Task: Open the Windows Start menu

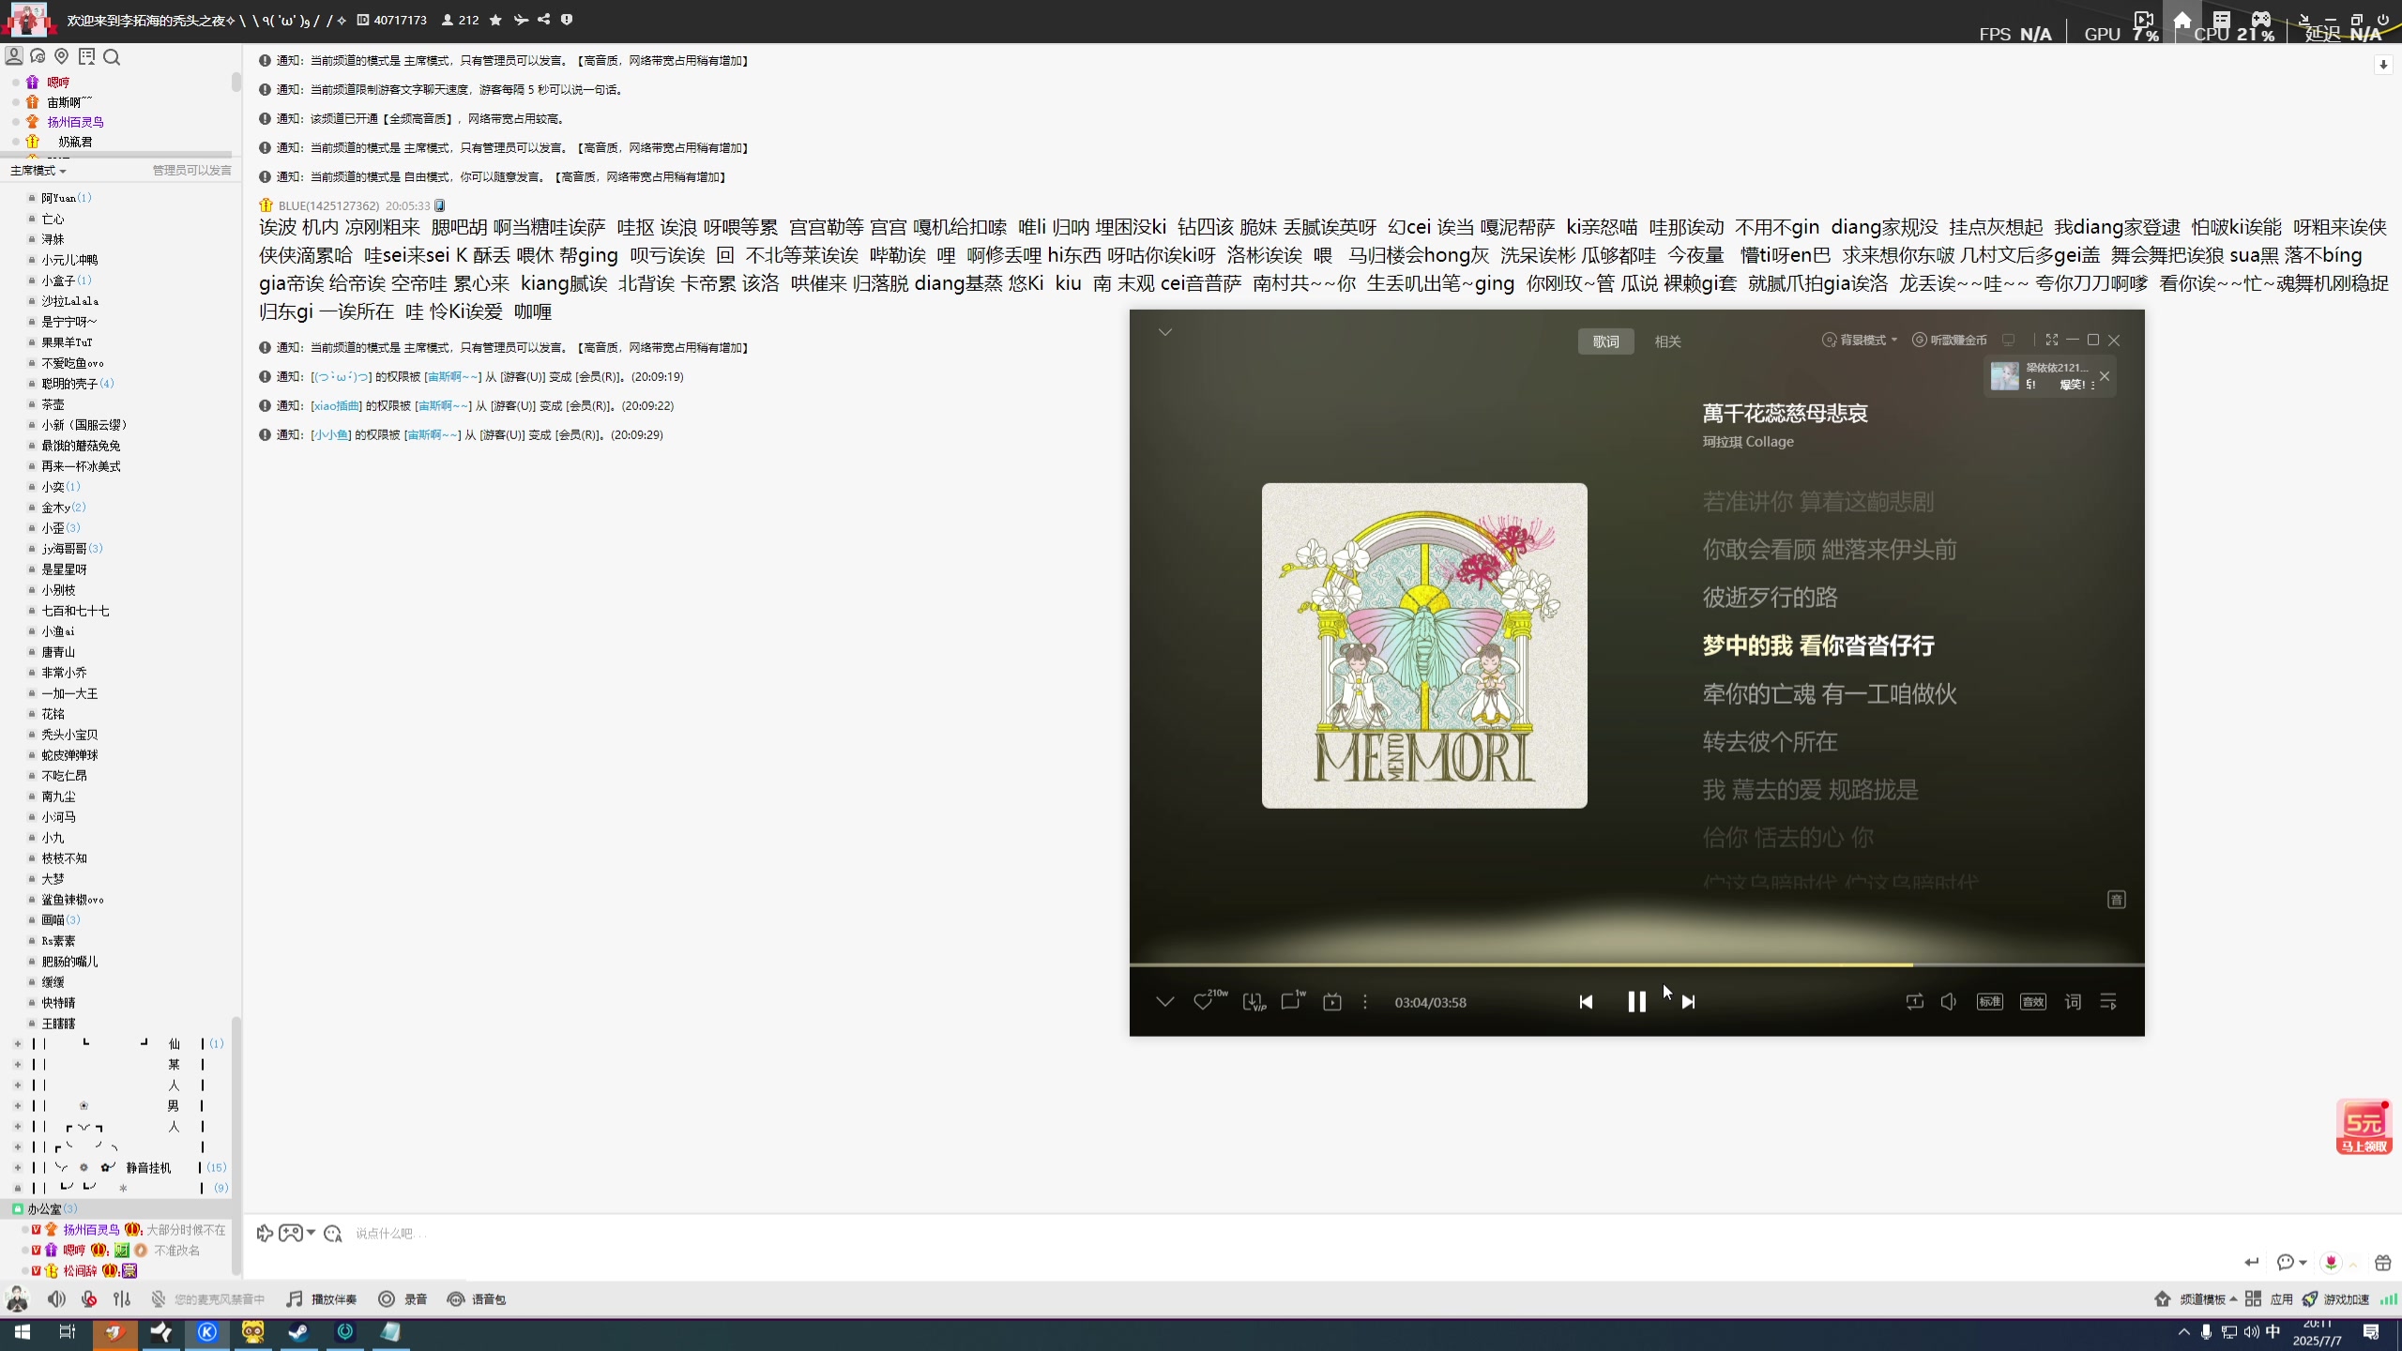Action: pyautogui.click(x=22, y=1332)
